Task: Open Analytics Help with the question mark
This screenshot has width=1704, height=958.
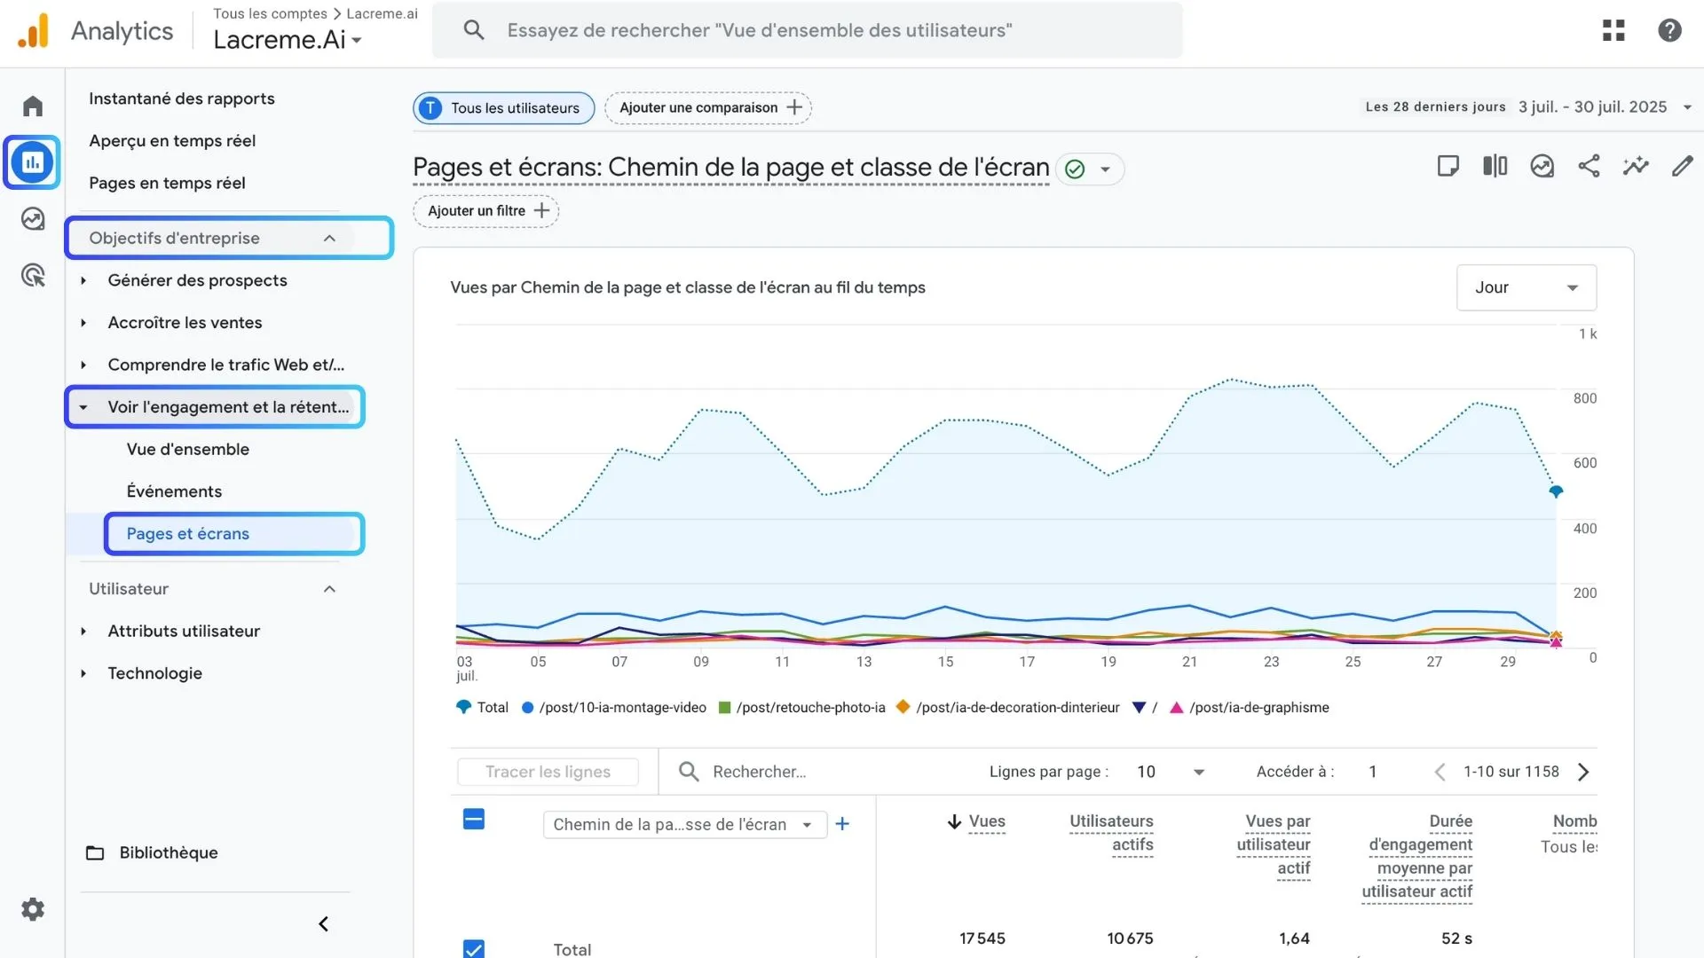Action: tap(1670, 29)
